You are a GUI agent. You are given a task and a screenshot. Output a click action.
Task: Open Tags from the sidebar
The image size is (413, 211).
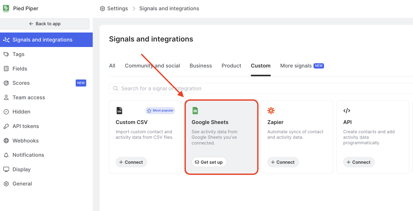click(18, 54)
